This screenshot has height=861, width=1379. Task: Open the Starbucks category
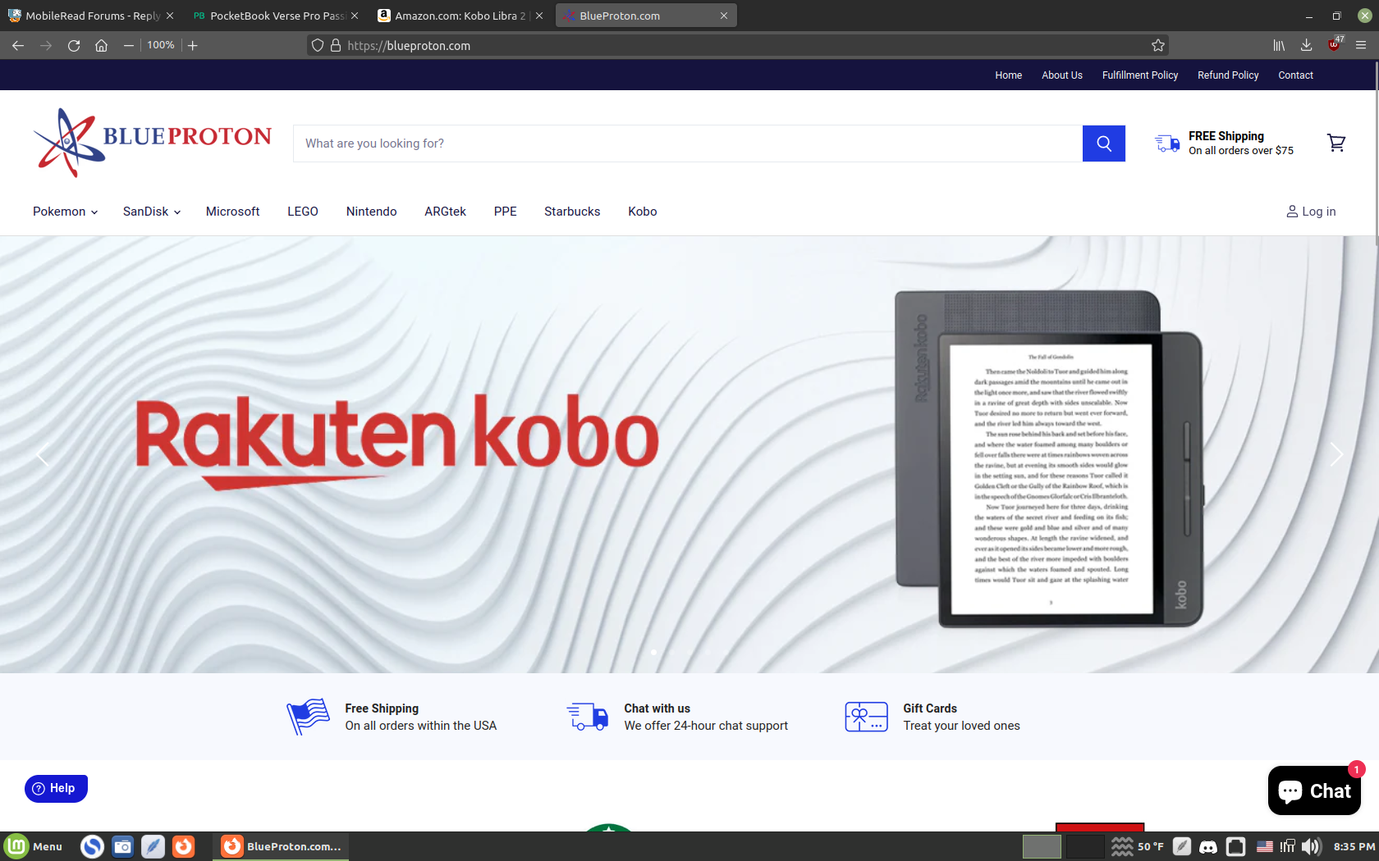click(572, 212)
